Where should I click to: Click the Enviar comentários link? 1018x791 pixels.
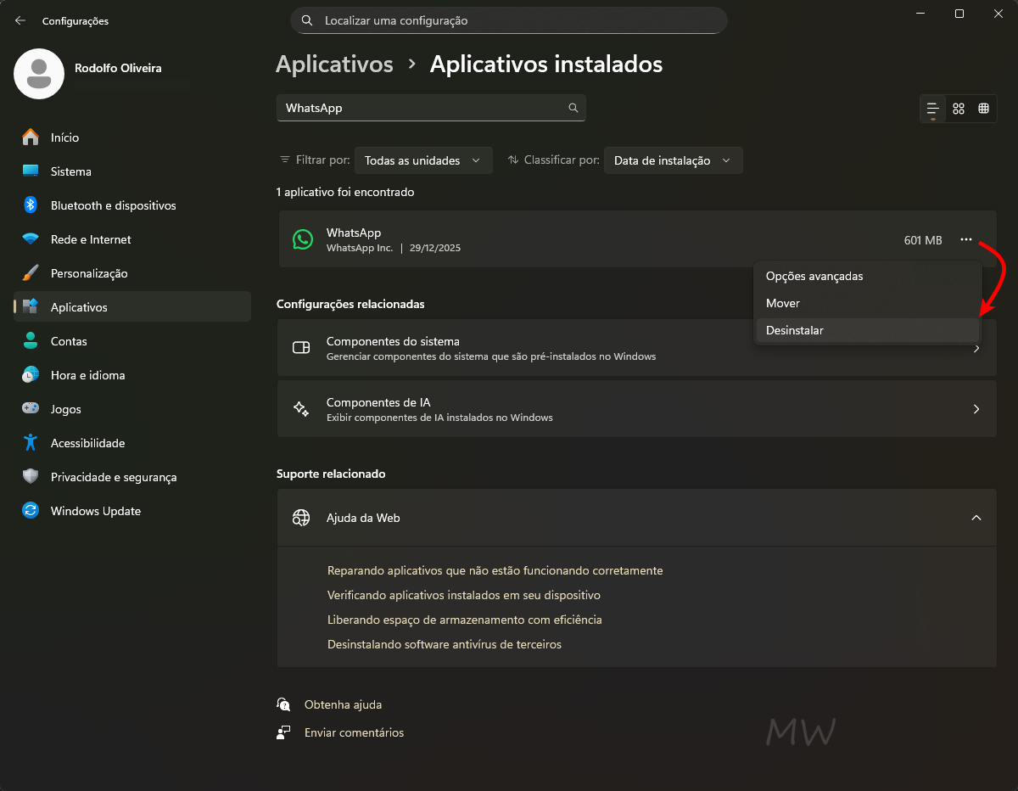pyautogui.click(x=354, y=732)
